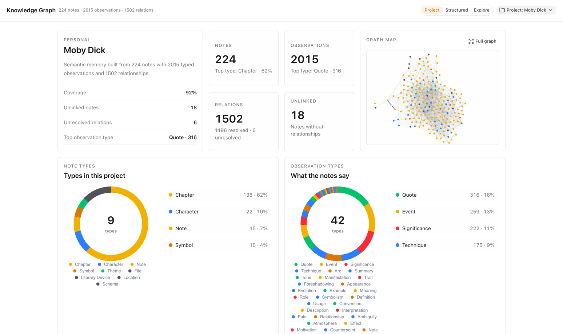Screen dimensions: 563x334
Task: Click the Schema legend entry
Action: pyautogui.click(x=107, y=284)
